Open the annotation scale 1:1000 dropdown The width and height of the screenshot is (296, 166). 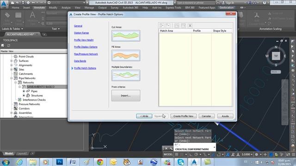tap(247, 154)
